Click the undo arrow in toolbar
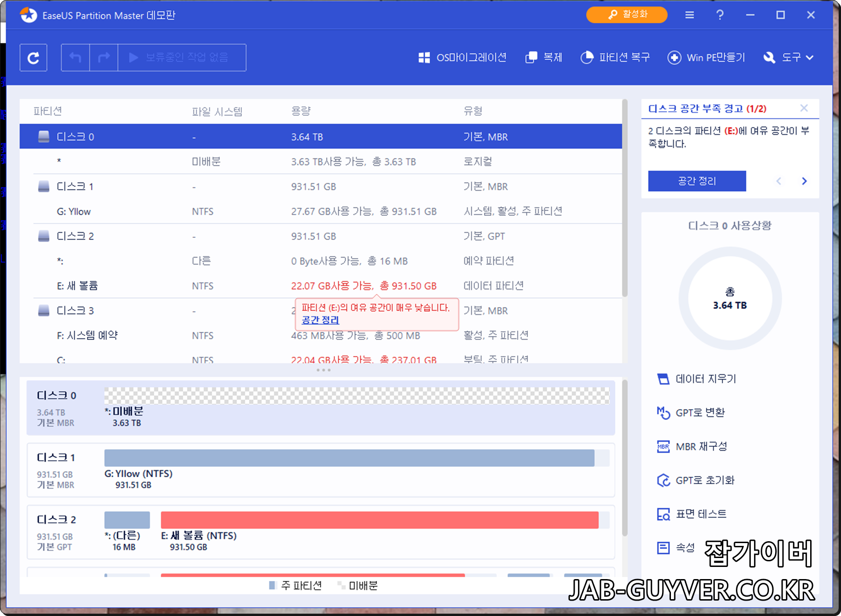The height and width of the screenshot is (616, 841). pyautogui.click(x=75, y=57)
